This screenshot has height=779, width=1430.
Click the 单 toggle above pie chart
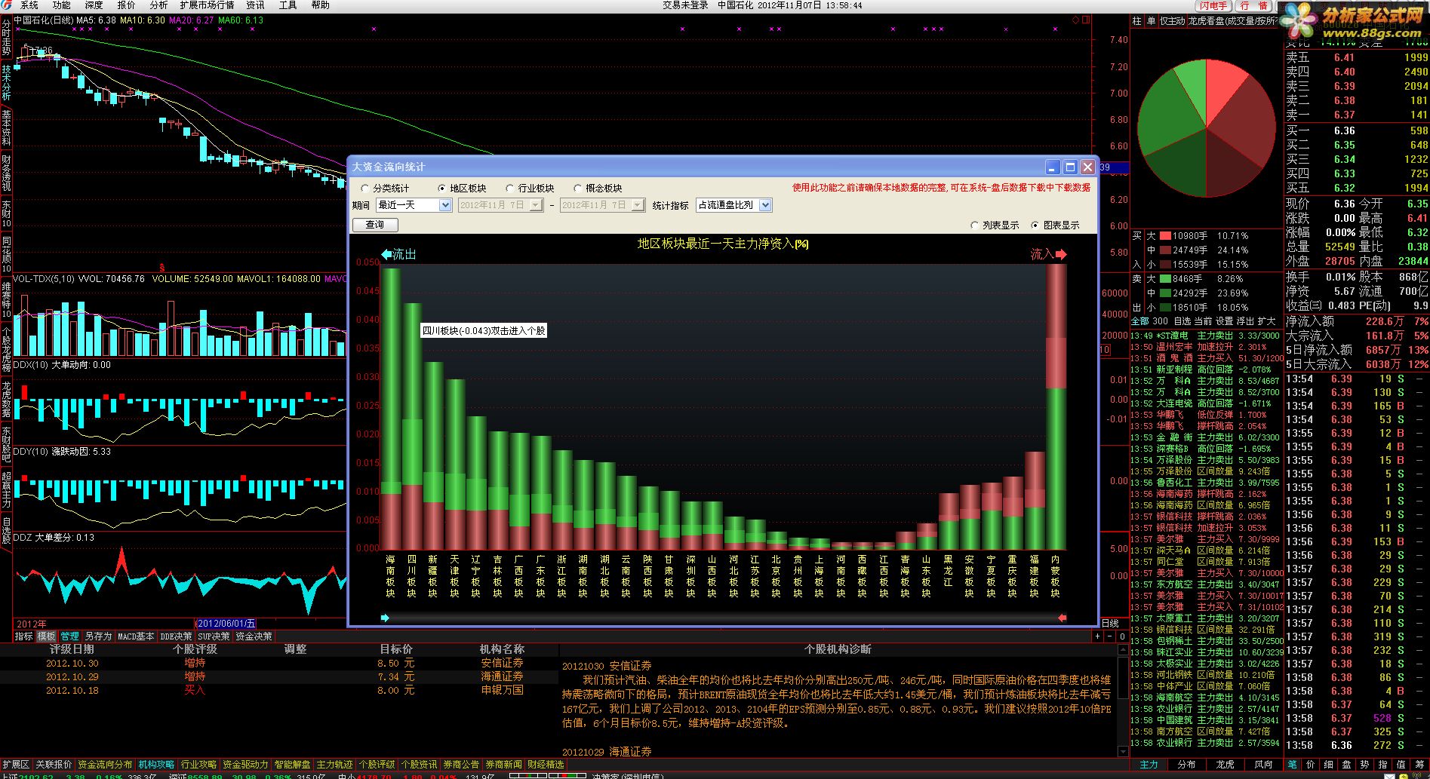coord(1151,21)
